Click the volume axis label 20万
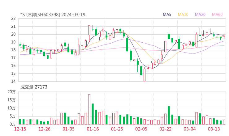 click(11, 92)
